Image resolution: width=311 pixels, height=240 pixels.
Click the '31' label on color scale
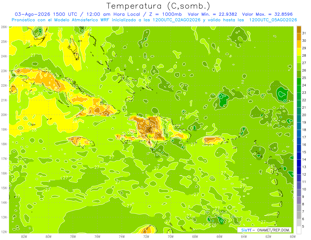[304, 33]
